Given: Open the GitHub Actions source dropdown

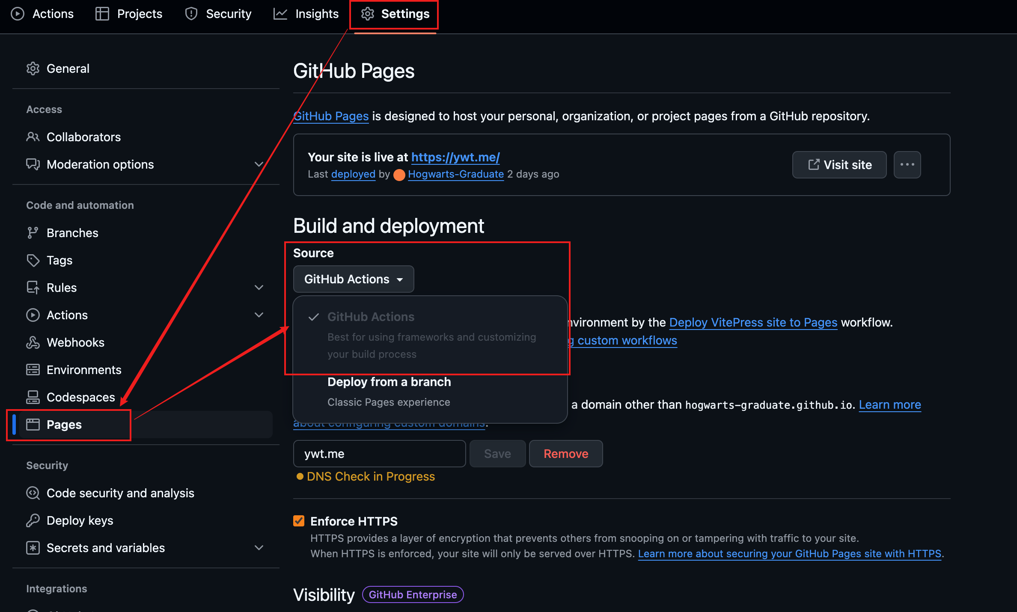Looking at the screenshot, I should (x=353, y=279).
